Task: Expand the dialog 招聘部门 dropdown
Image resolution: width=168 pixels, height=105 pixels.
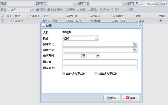Action: pos(135,44)
